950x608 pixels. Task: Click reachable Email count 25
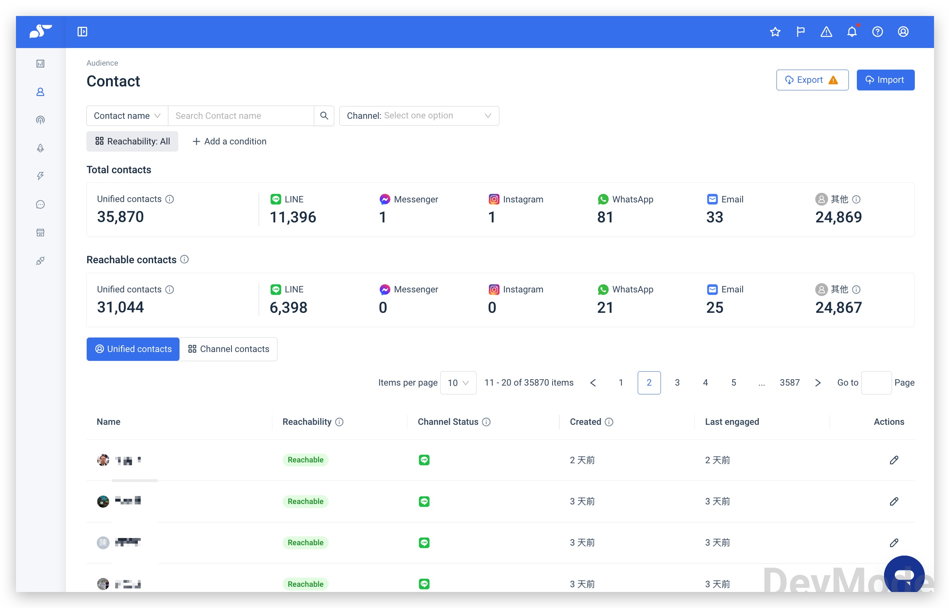(715, 308)
